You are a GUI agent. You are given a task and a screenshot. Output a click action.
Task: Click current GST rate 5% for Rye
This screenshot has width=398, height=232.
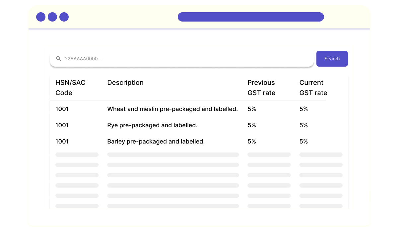[303, 125]
